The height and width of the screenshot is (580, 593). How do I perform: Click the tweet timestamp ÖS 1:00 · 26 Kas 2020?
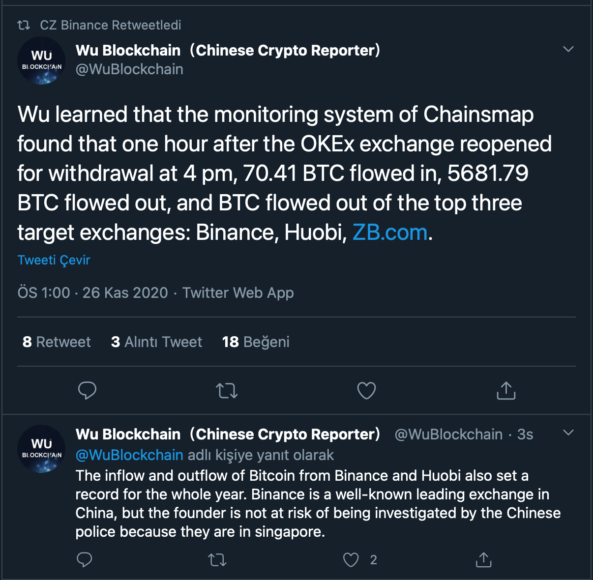tap(93, 293)
